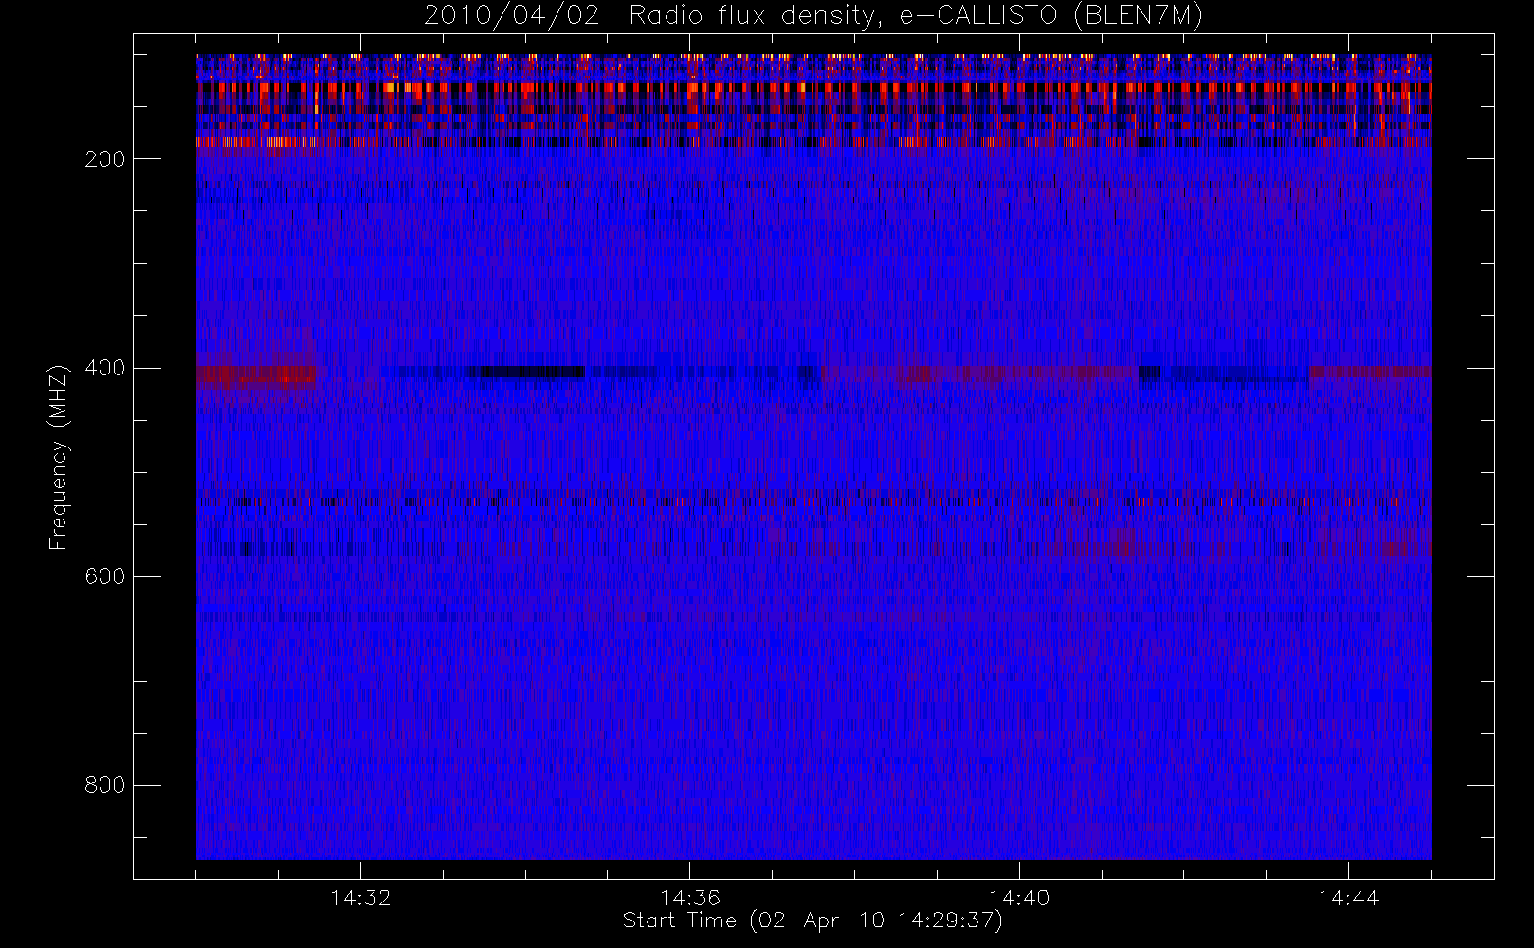Click the "Start Time (02-Apr-10 14:29:37)" axis label

click(813, 921)
